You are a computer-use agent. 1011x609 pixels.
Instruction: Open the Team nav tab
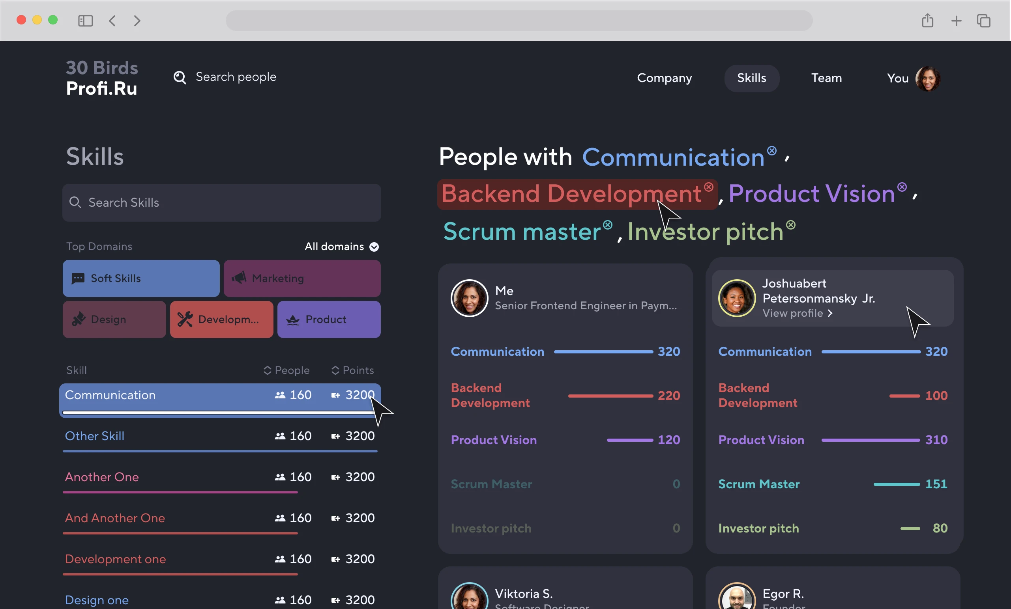pyautogui.click(x=826, y=78)
